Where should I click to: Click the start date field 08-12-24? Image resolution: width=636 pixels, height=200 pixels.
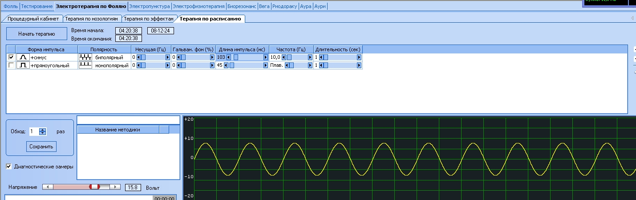click(161, 31)
